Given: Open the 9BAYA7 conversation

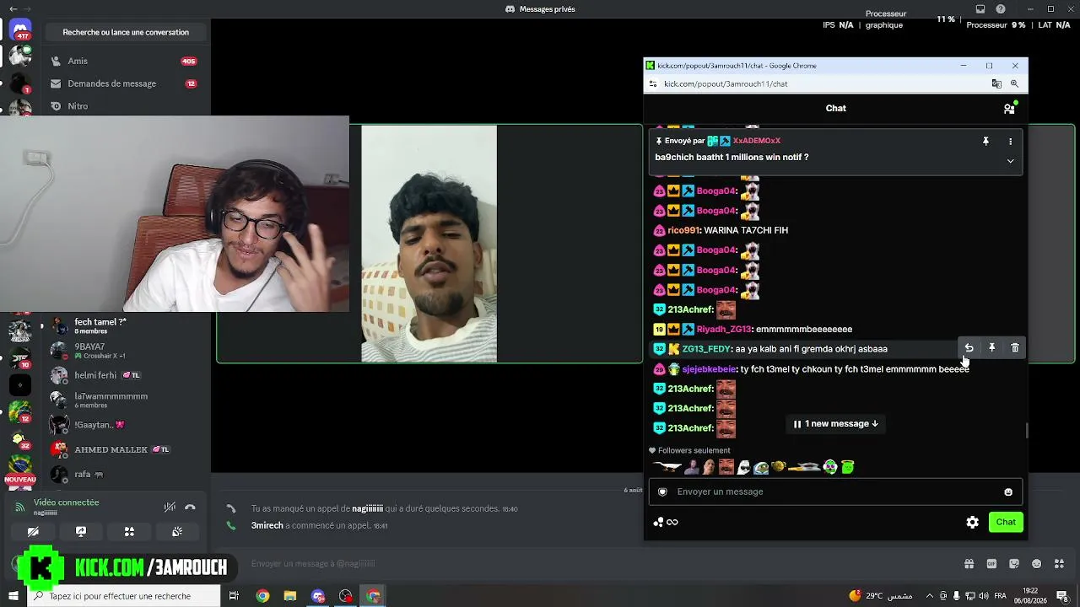Looking at the screenshot, I should point(125,351).
